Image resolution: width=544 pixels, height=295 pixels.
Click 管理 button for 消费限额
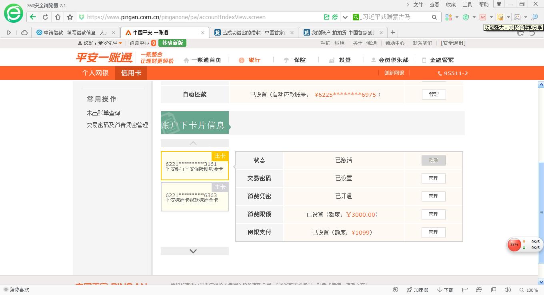(x=433, y=214)
